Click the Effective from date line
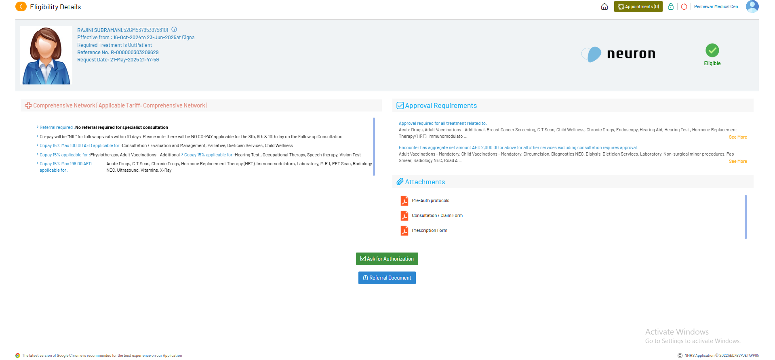 click(136, 38)
